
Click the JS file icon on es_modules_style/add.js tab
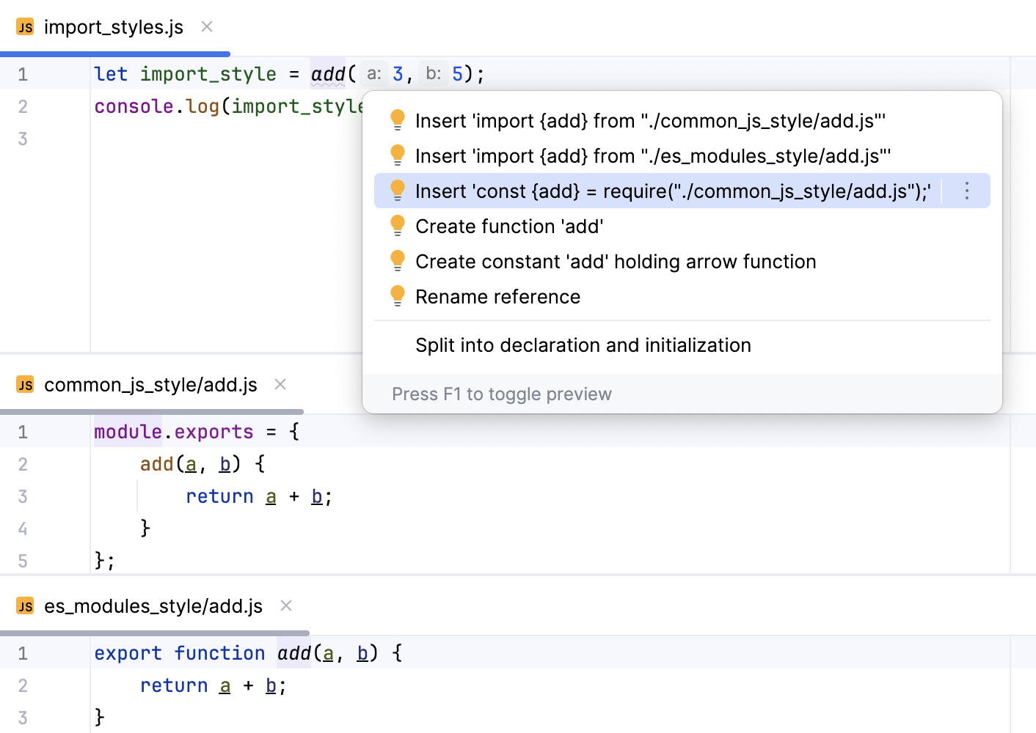25,606
